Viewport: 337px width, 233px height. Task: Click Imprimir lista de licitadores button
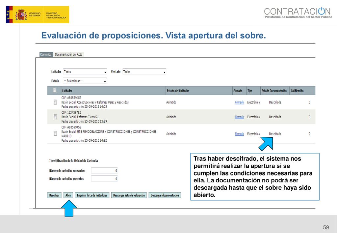click(92, 195)
